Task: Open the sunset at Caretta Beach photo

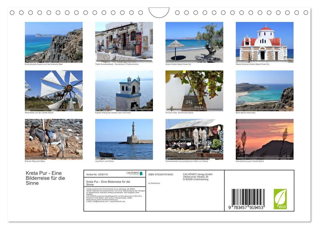Action: point(264,139)
